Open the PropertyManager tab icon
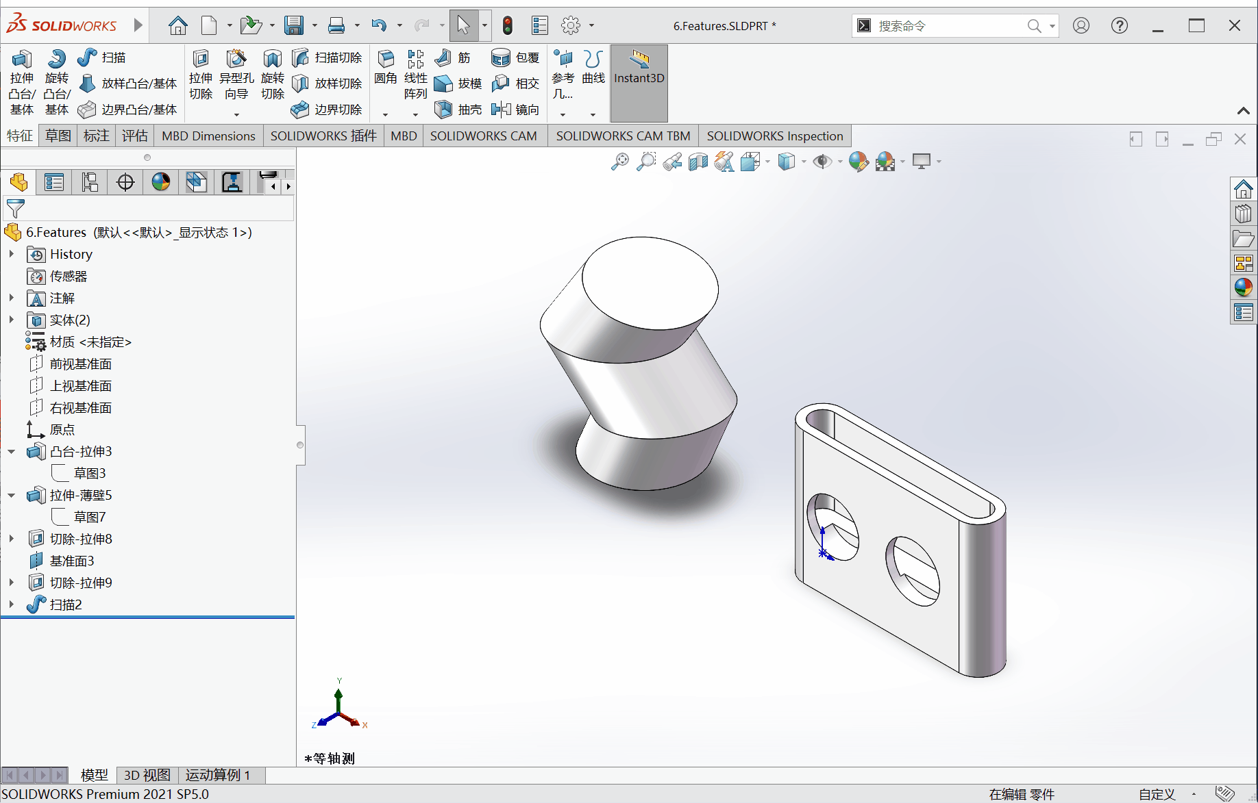This screenshot has width=1258, height=803. [x=54, y=182]
